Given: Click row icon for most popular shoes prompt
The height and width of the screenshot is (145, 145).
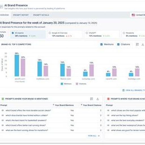Looking at the screenshot, I should pos(108,110).
